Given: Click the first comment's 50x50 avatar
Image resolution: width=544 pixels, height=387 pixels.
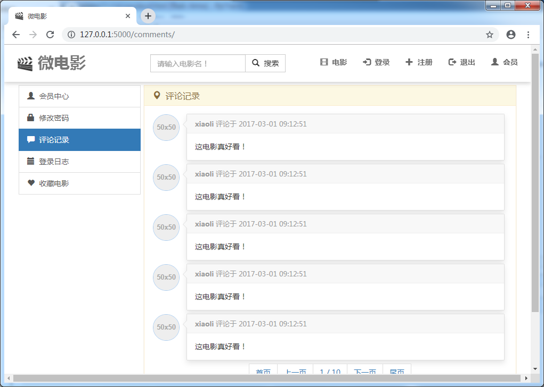Looking at the screenshot, I should pyautogui.click(x=166, y=128).
